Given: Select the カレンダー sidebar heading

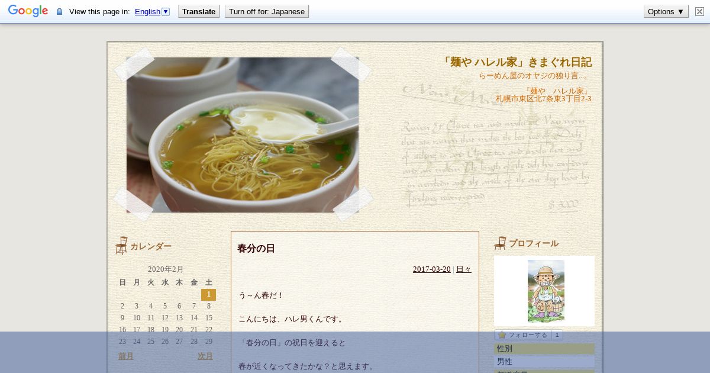Looking at the screenshot, I should tap(151, 247).
